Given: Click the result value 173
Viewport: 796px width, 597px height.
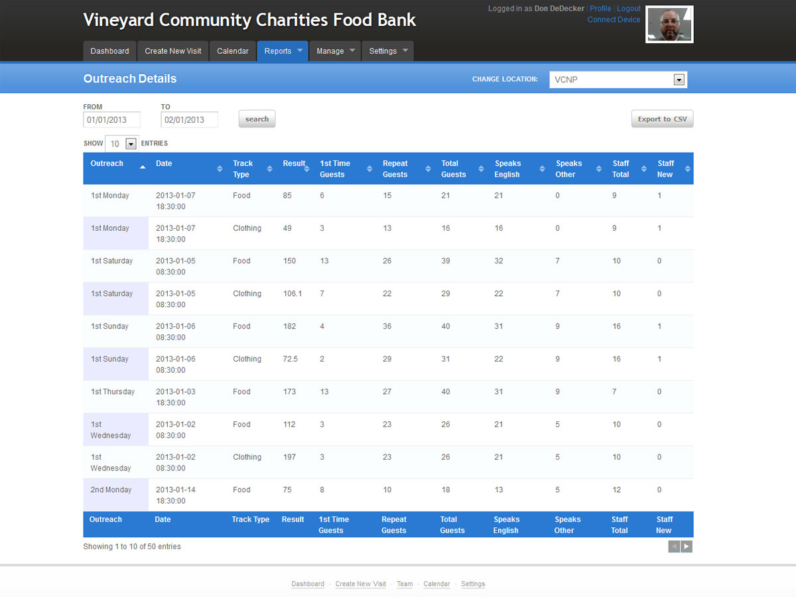Looking at the screenshot, I should pyautogui.click(x=289, y=392).
